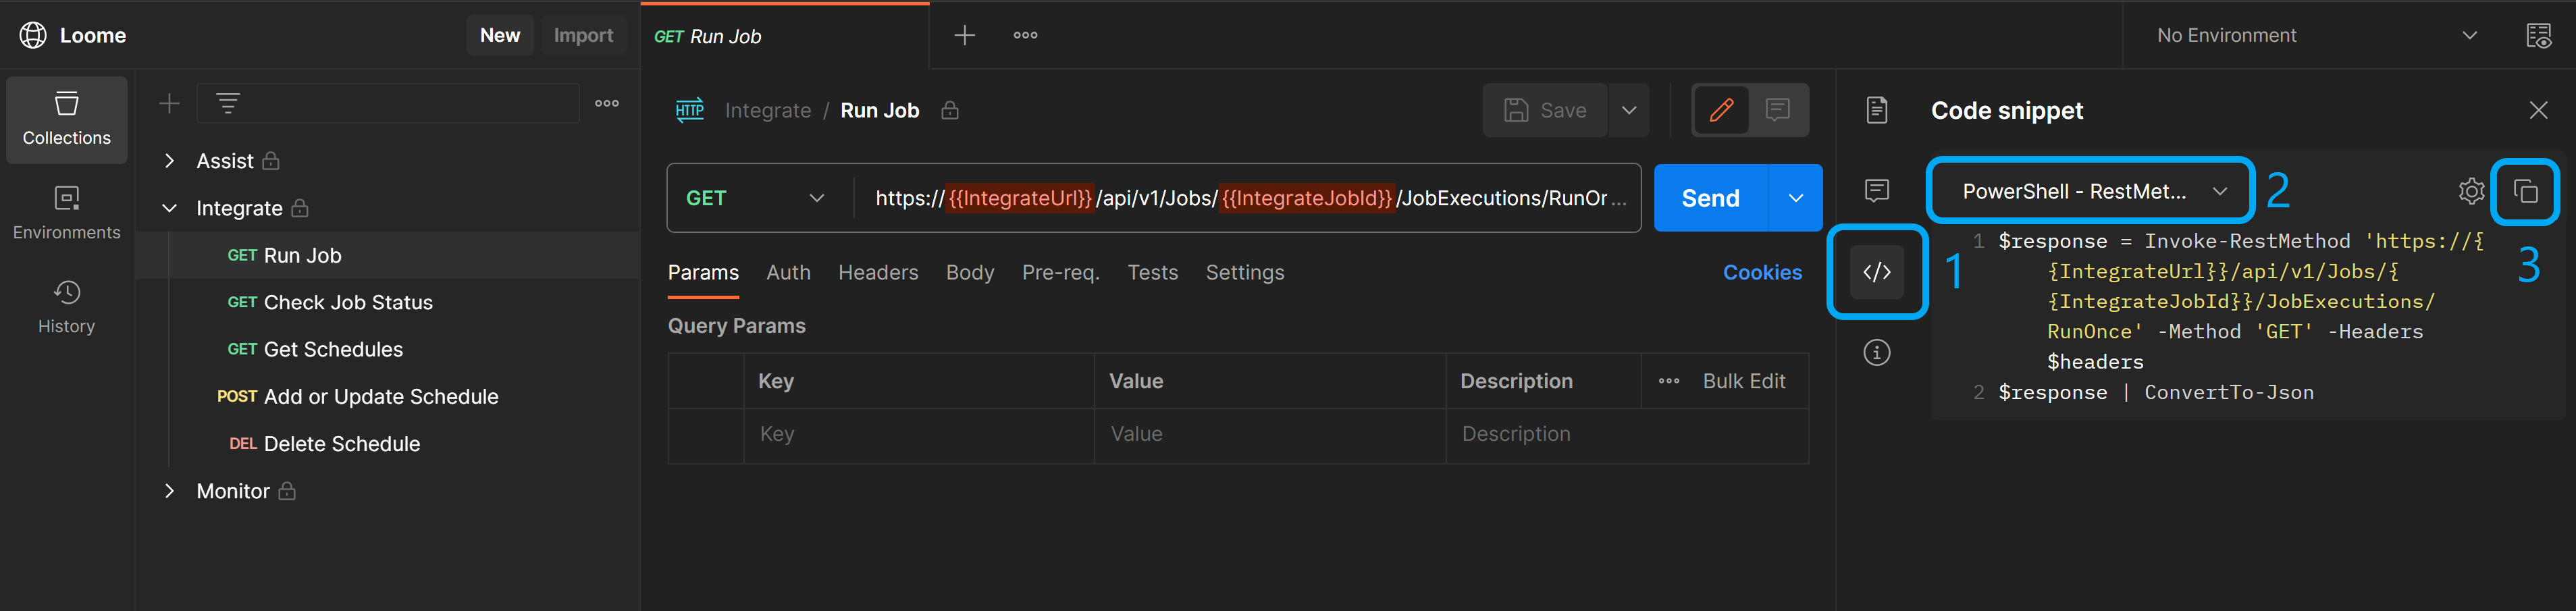The width and height of the screenshot is (2576, 611).
Task: Switch to the Auth tab
Action: pos(788,272)
